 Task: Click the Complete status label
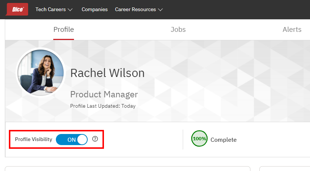pos(223,140)
